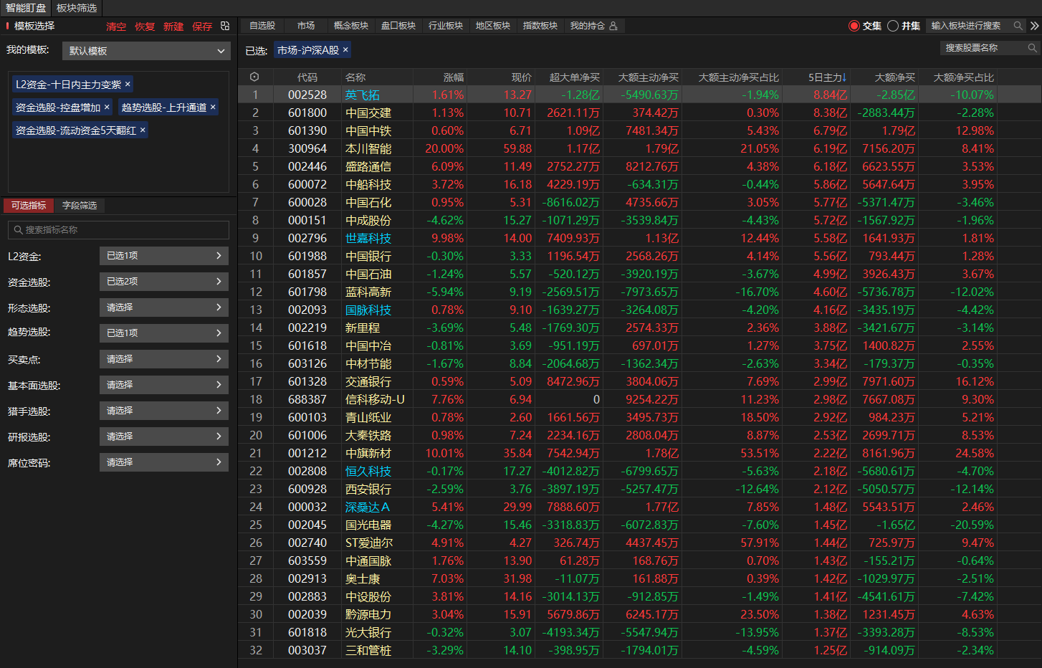Remove the 趋势选股-上升通道 filter tag
The width and height of the screenshot is (1042, 668).
[213, 107]
